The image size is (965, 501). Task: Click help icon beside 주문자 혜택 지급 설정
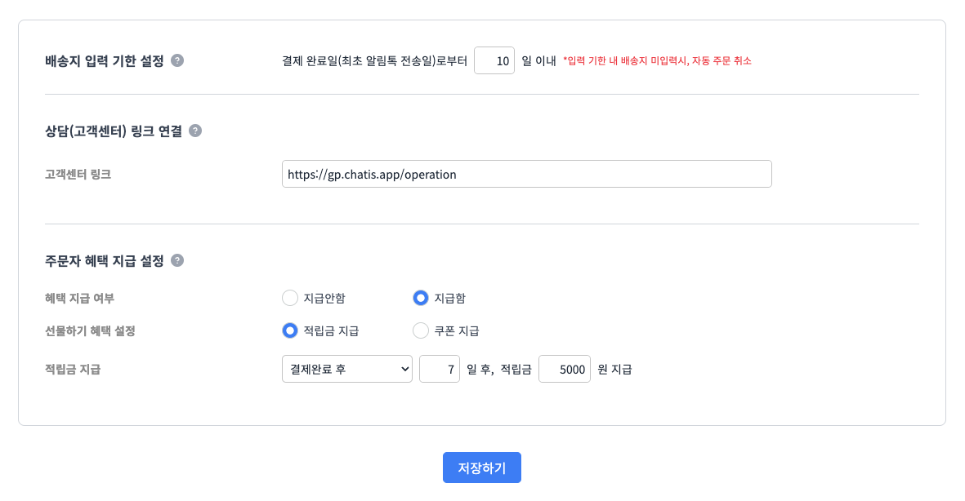(177, 261)
